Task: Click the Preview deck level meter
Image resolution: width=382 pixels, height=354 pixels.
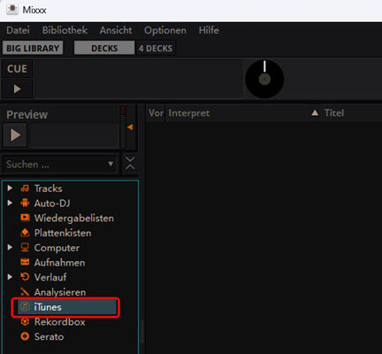Action: click(123, 127)
